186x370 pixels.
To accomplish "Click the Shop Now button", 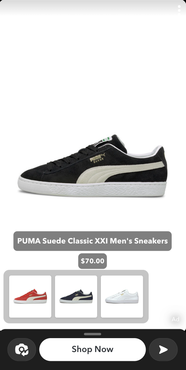I will point(92,349).
